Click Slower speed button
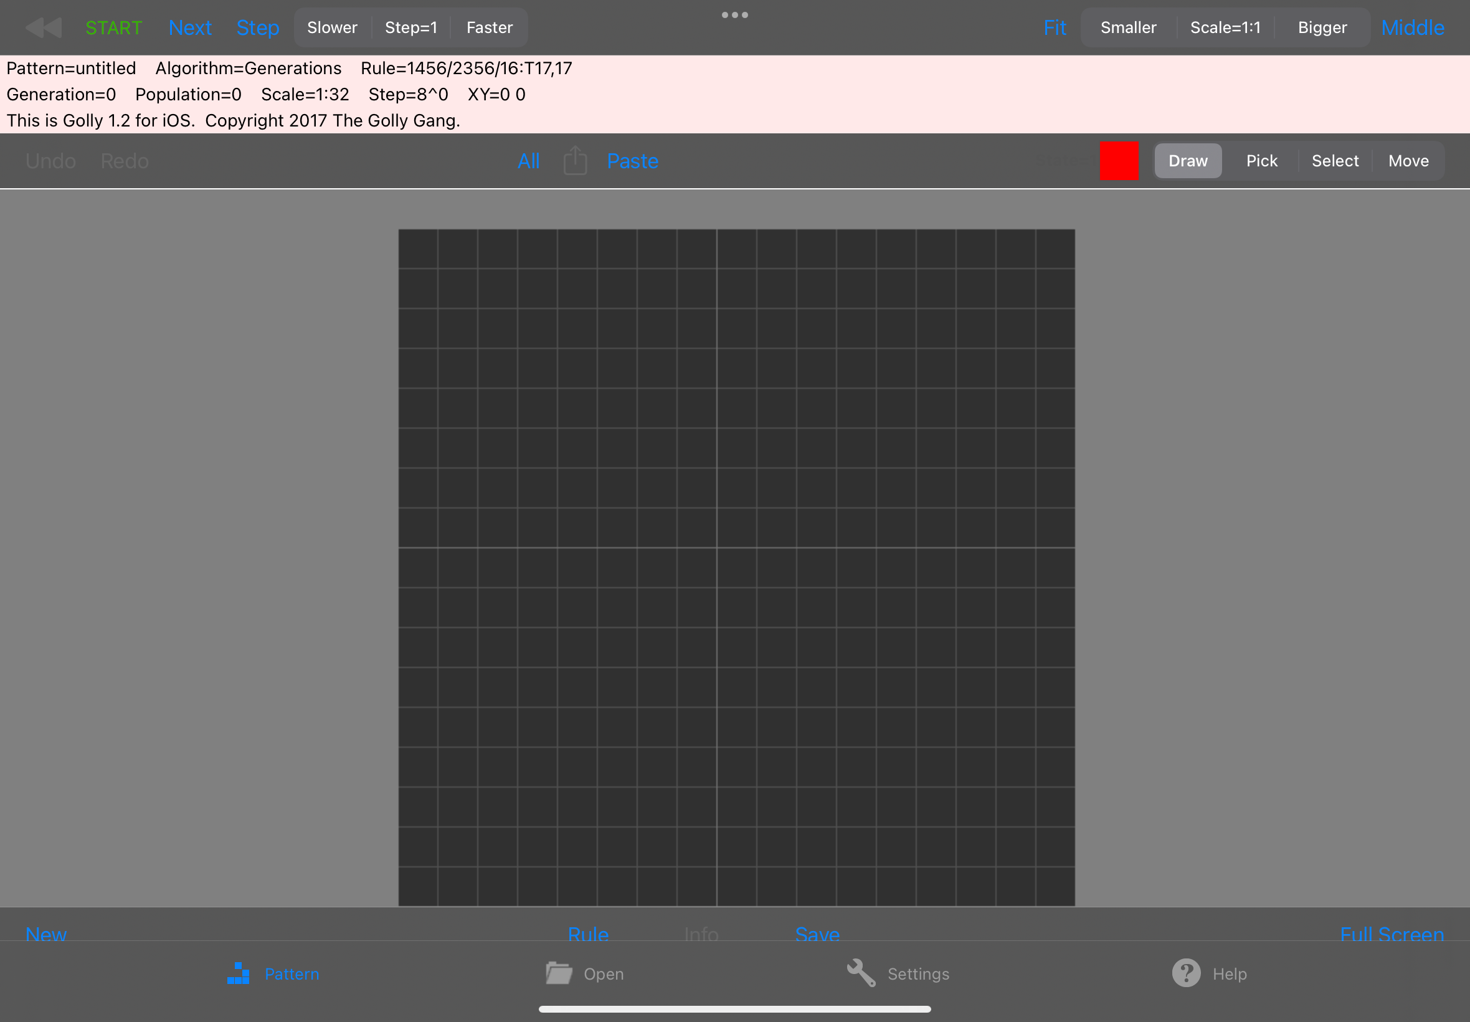Screen dimensions: 1470x1022 332,27
